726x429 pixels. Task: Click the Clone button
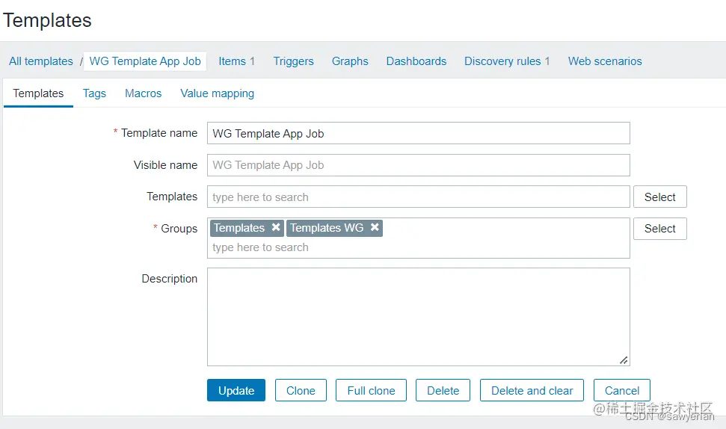[301, 390]
